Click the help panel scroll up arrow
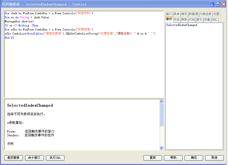The image size is (228, 165). click(x=161, y=102)
